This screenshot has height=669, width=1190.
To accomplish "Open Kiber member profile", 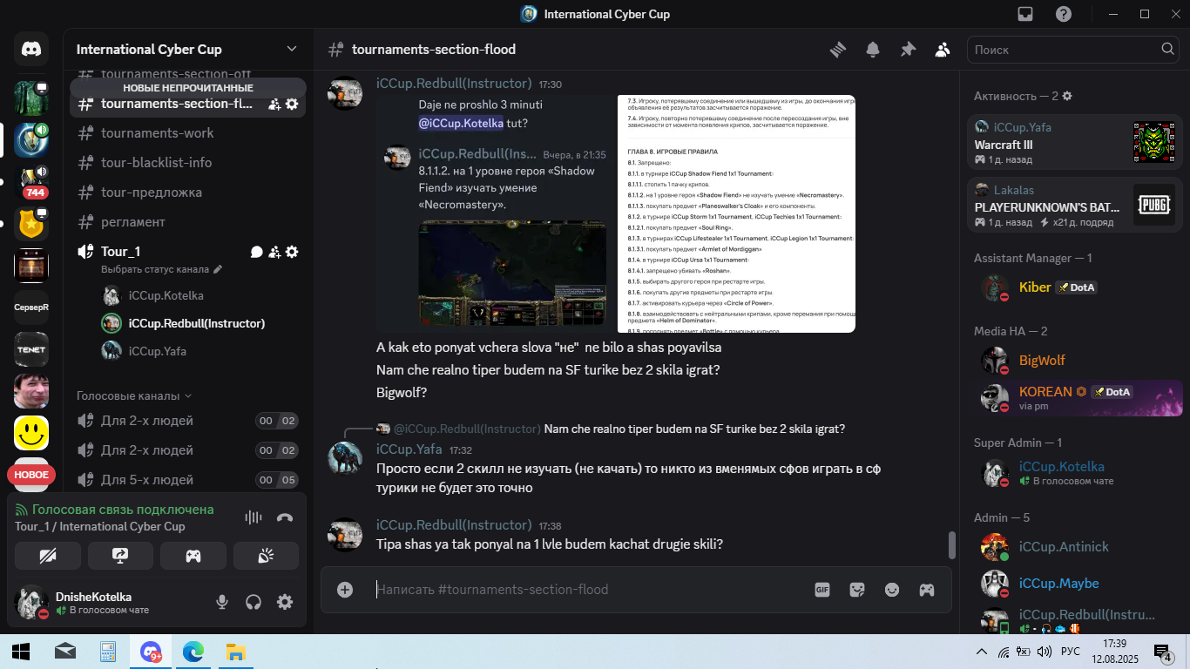I will [x=1075, y=287].
